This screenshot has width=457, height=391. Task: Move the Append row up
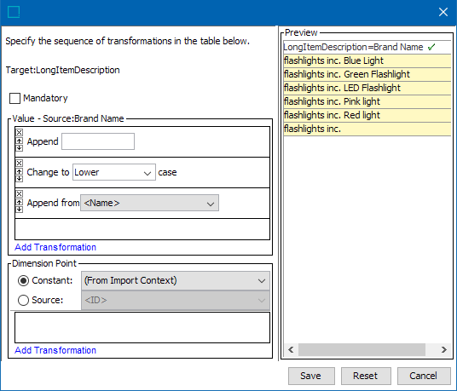[x=20, y=141]
